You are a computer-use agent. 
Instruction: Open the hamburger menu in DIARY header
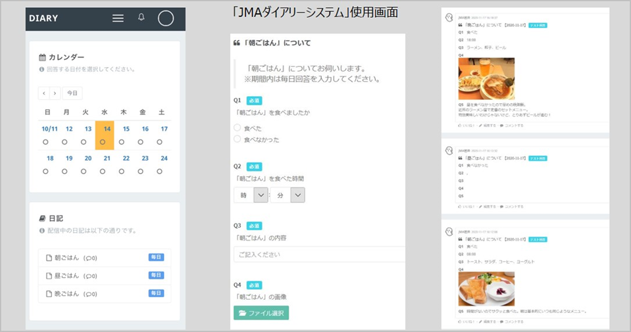tap(118, 18)
